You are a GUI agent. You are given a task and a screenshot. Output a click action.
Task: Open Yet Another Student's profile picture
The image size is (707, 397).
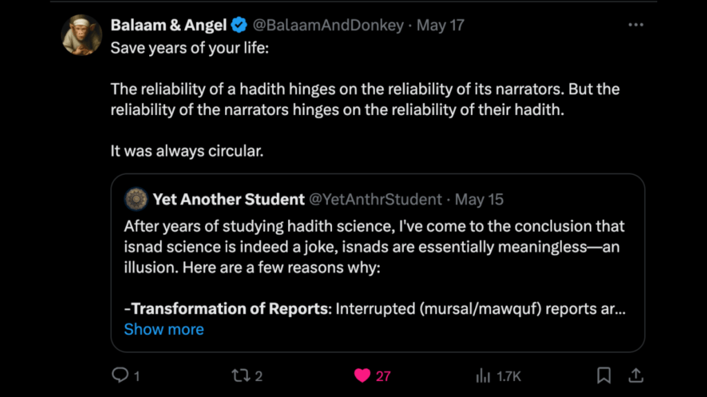135,200
